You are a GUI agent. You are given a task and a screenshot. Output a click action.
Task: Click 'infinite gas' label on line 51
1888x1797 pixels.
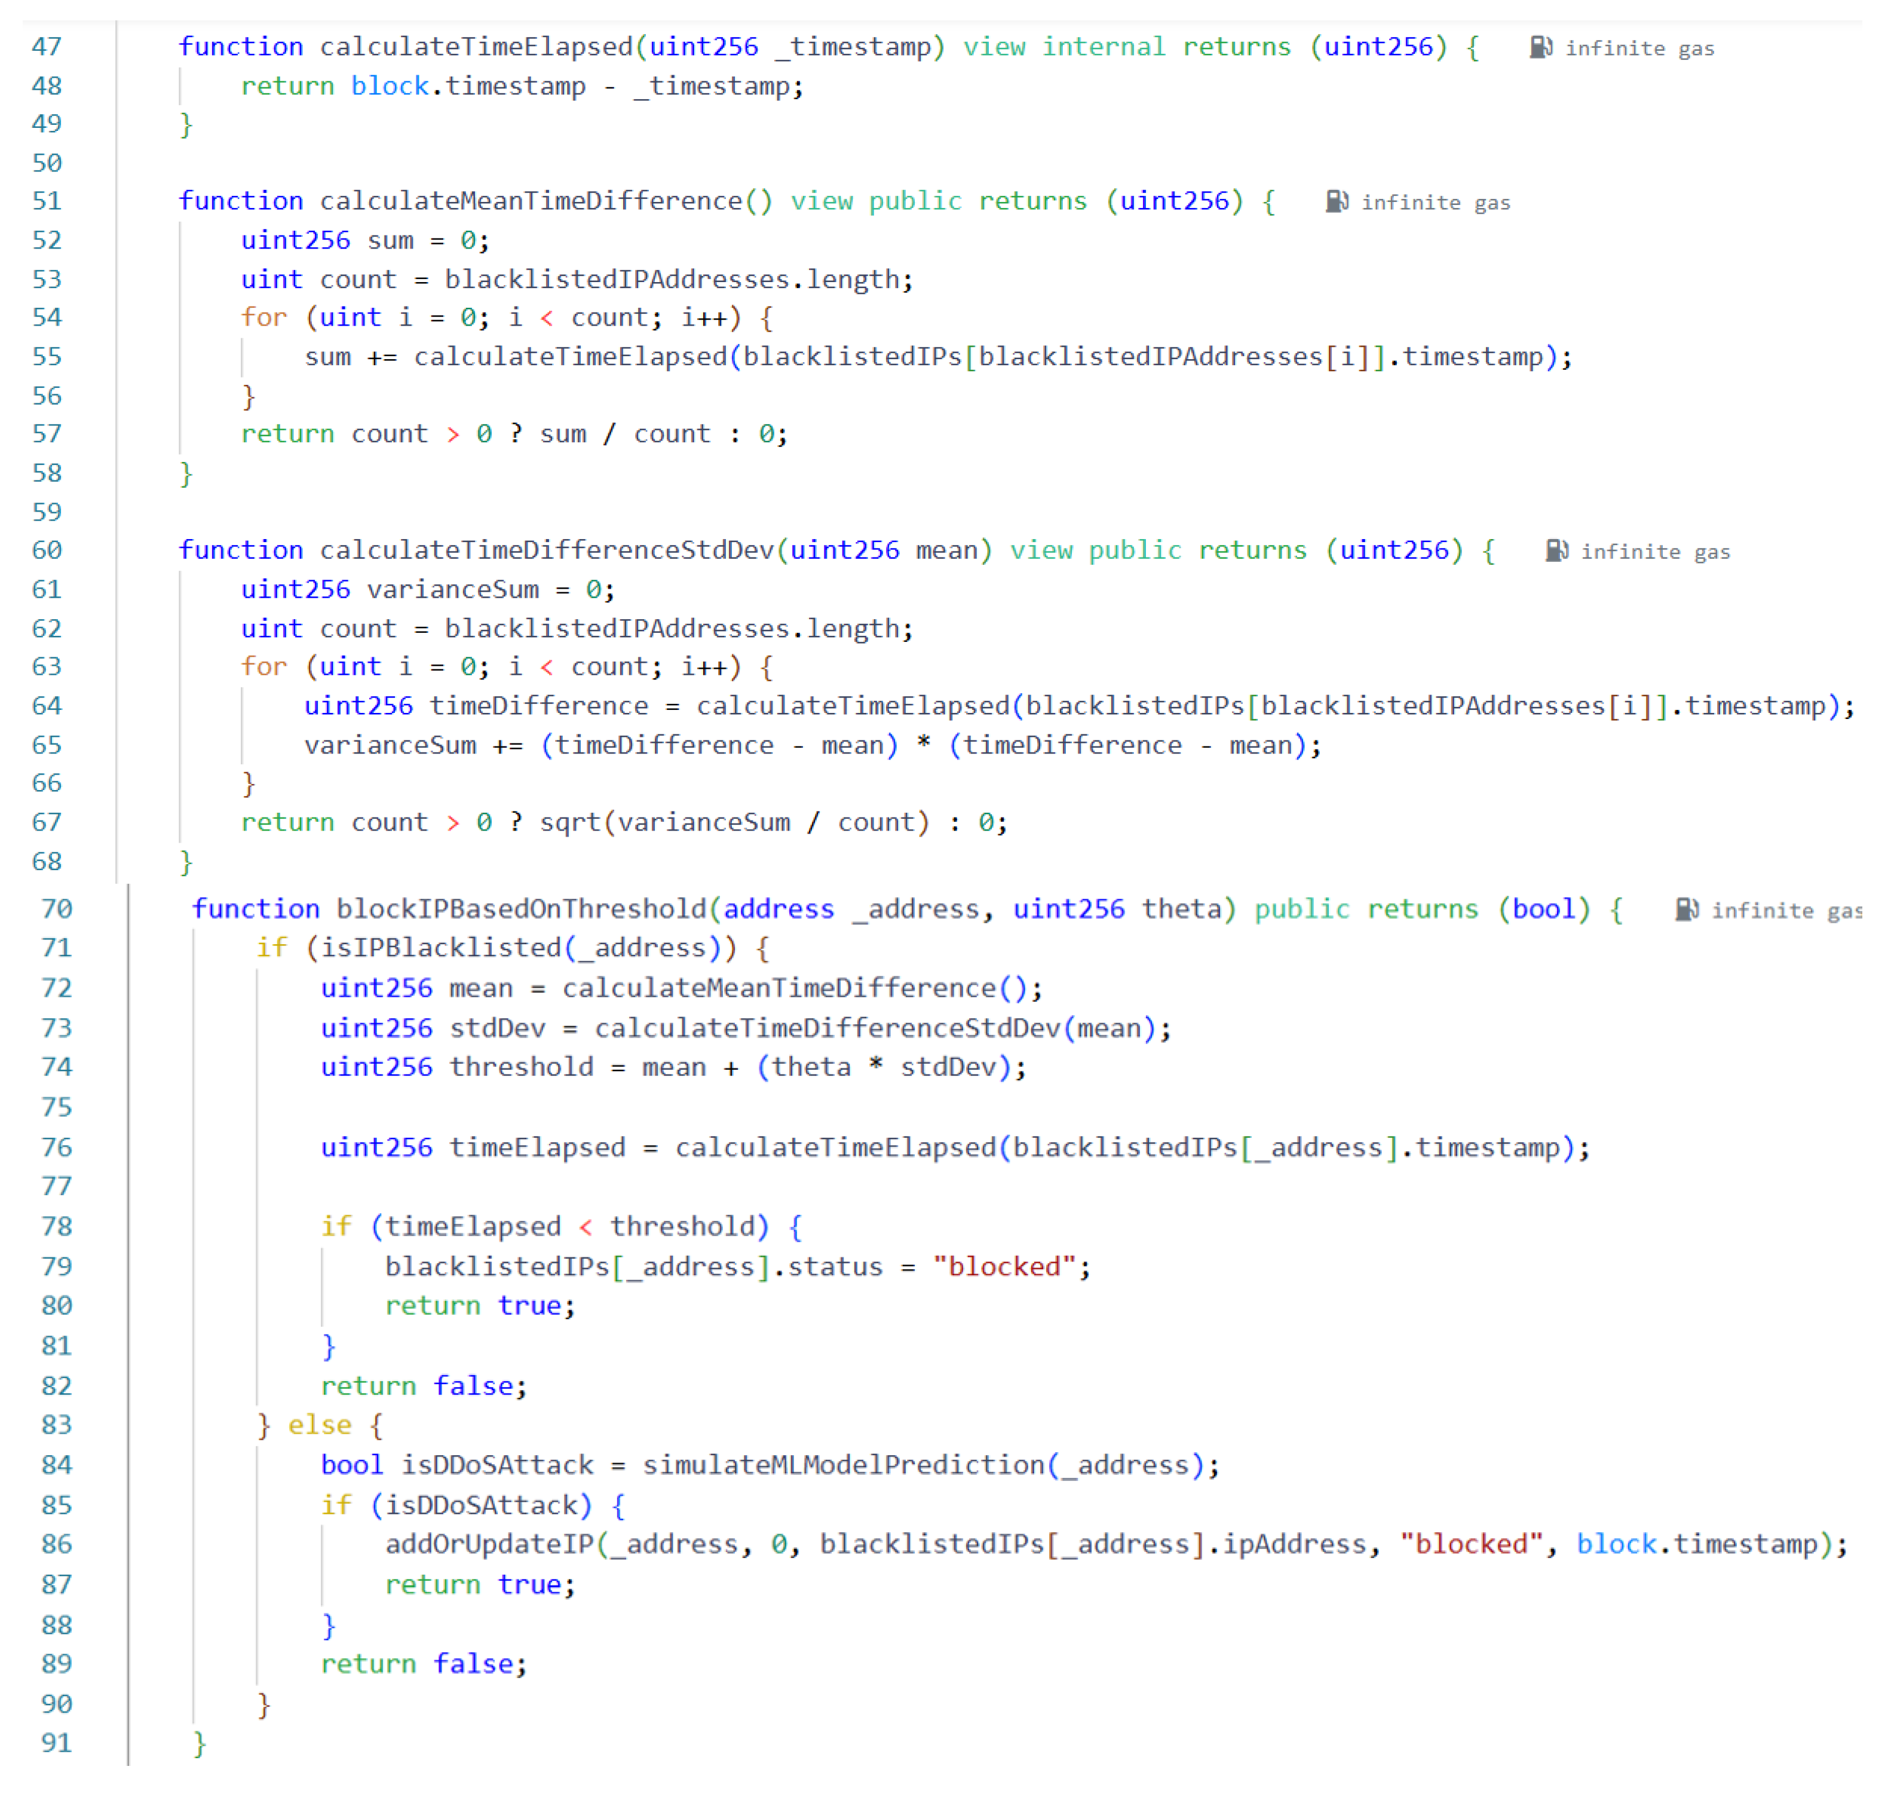point(1435,203)
